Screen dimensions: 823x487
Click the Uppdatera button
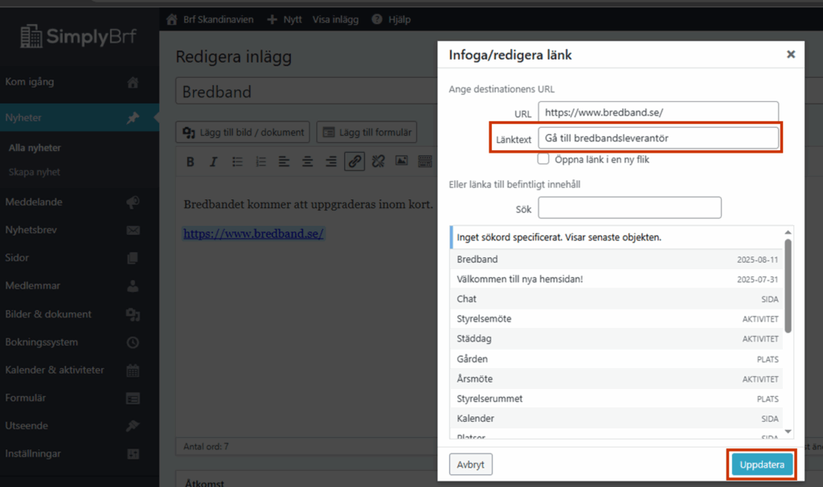(x=762, y=464)
